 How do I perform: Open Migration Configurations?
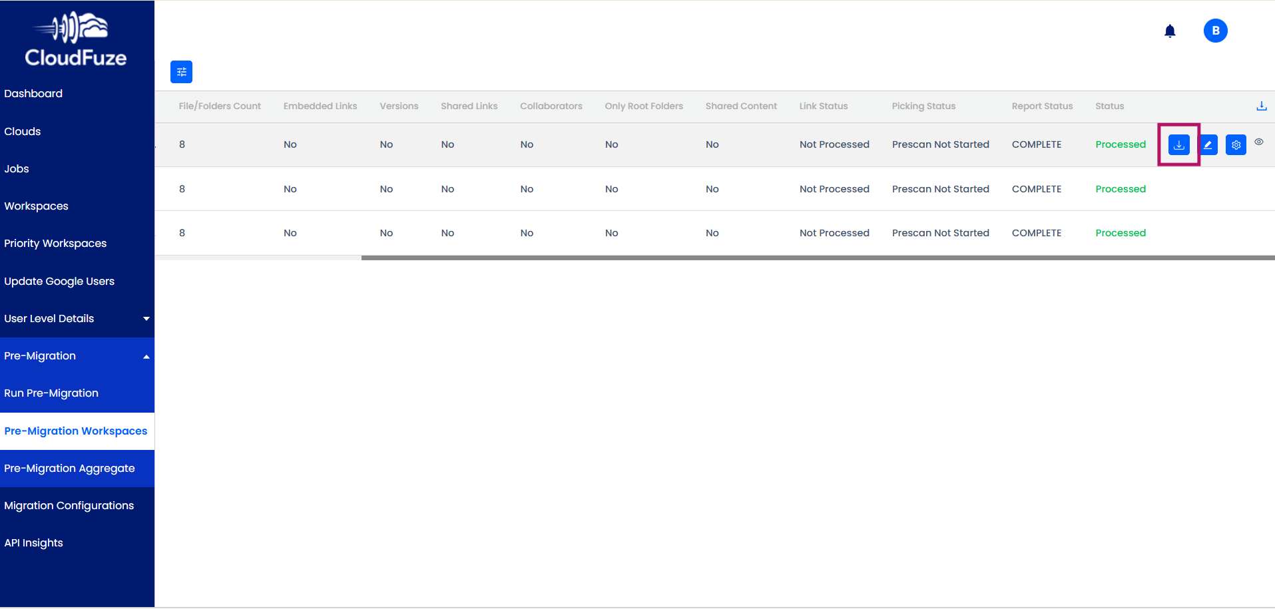coord(69,506)
